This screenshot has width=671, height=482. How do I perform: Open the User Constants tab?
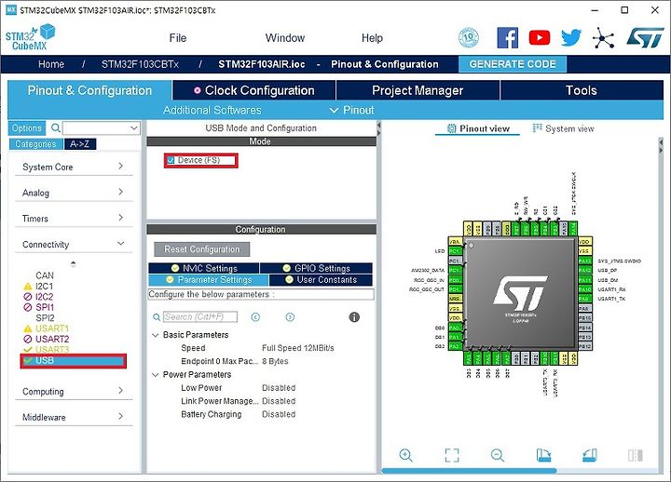coord(321,279)
